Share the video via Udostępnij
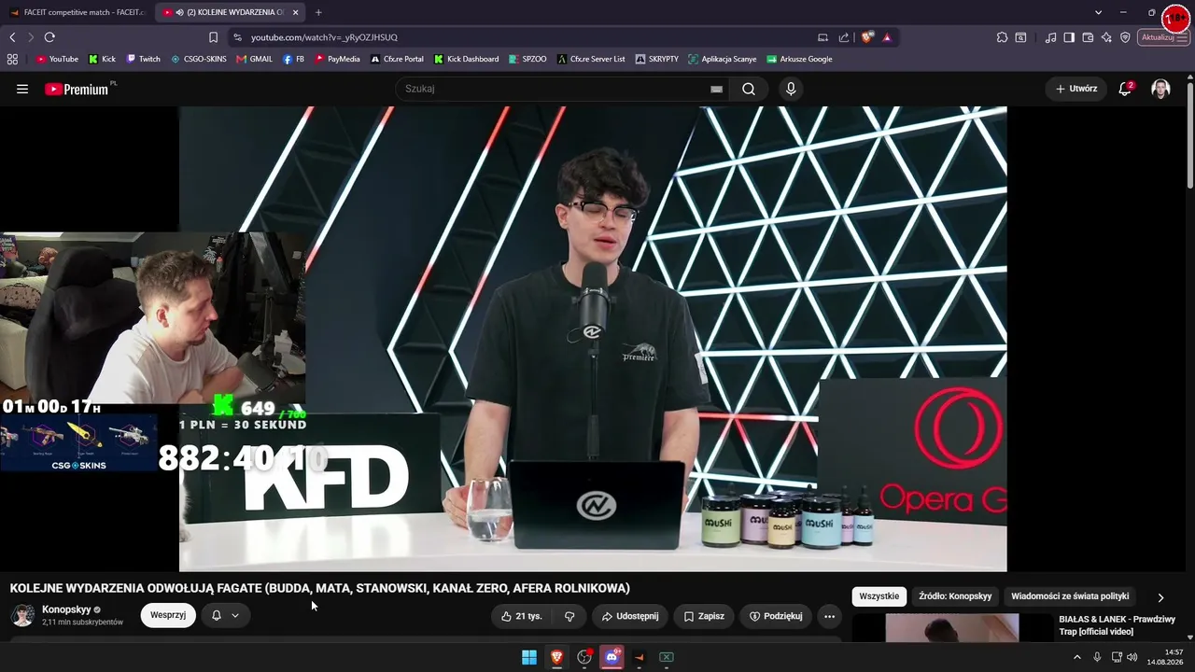Image resolution: width=1195 pixels, height=672 pixels. tap(630, 616)
